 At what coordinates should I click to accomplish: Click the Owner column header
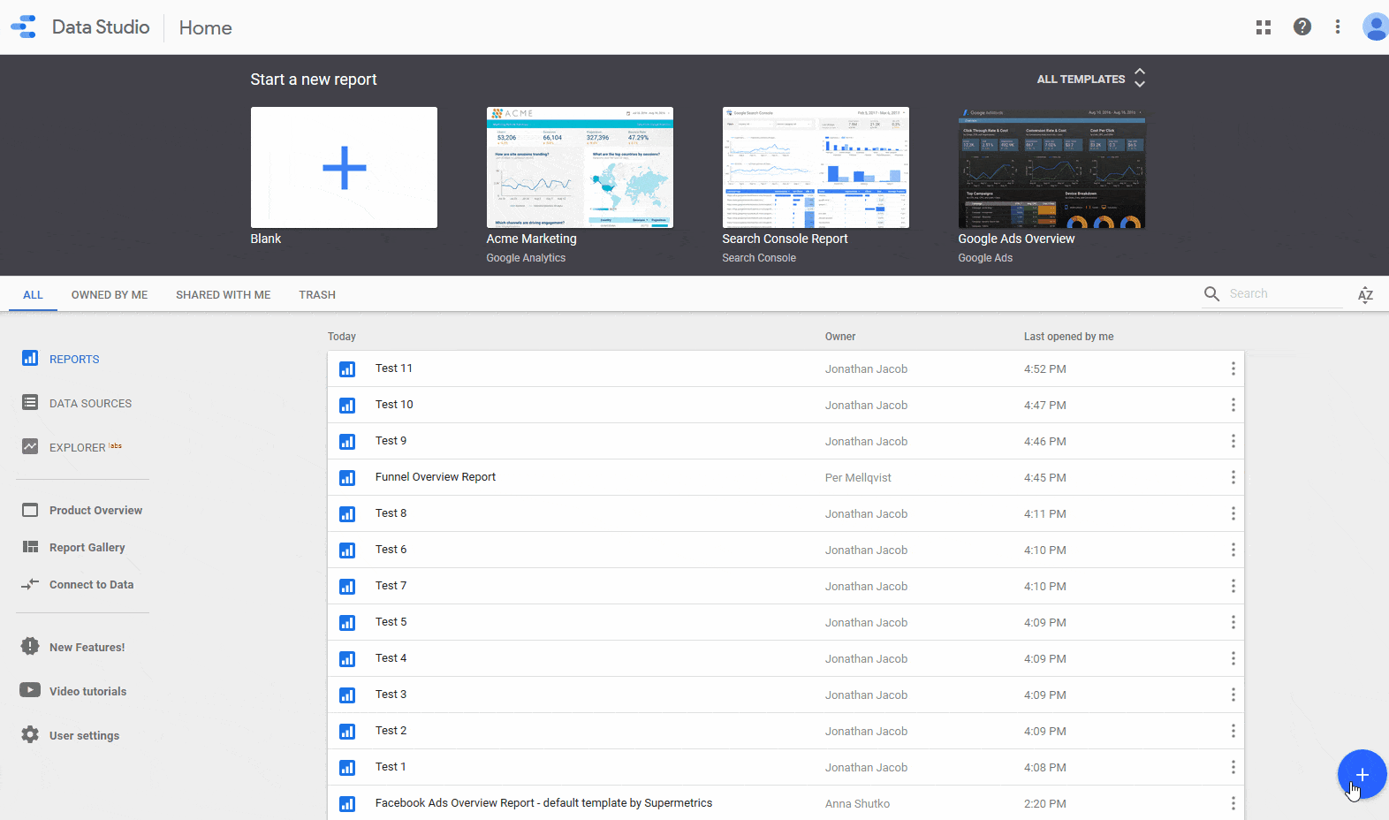click(x=839, y=337)
